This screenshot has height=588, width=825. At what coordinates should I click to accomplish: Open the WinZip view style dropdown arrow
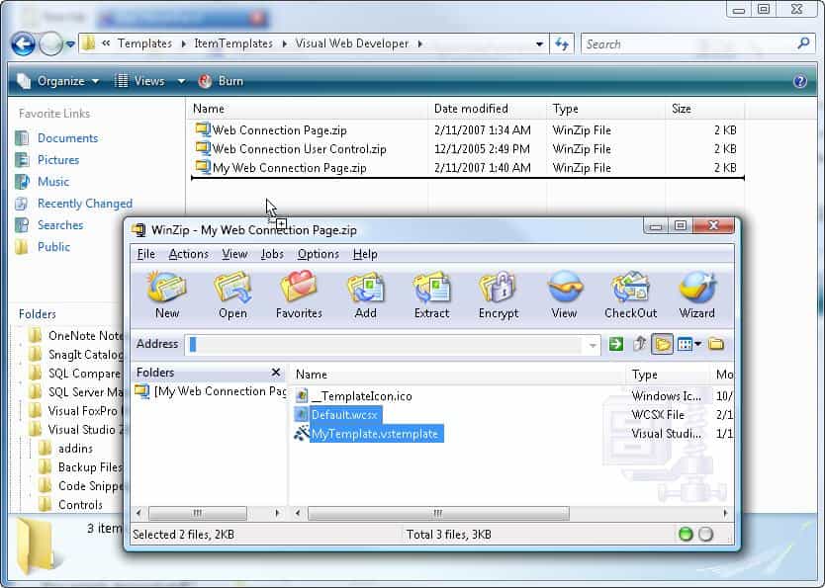tap(698, 344)
